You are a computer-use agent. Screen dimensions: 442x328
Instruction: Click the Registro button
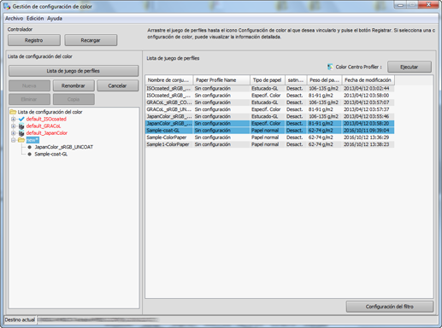click(x=34, y=40)
